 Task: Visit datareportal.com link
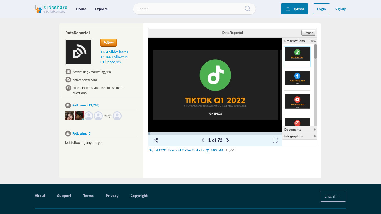pyautogui.click(x=85, y=80)
